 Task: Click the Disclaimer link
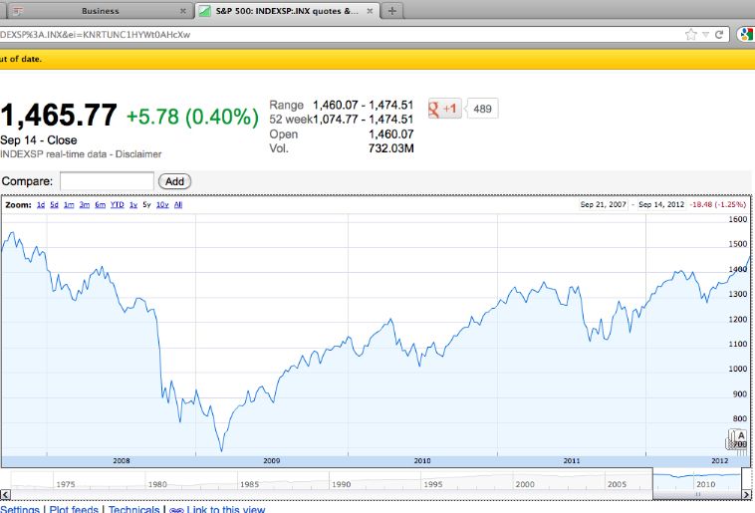[x=138, y=154]
